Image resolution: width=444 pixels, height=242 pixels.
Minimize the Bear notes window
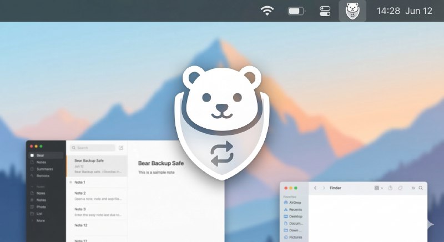tap(36, 147)
